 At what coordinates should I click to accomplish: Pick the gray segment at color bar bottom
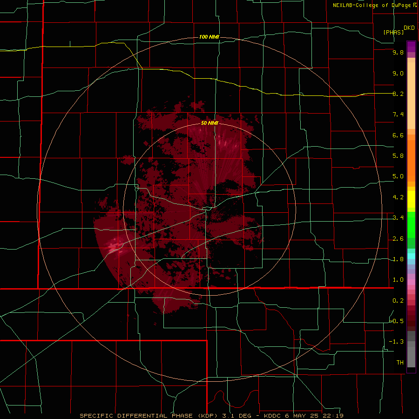(x=411, y=357)
